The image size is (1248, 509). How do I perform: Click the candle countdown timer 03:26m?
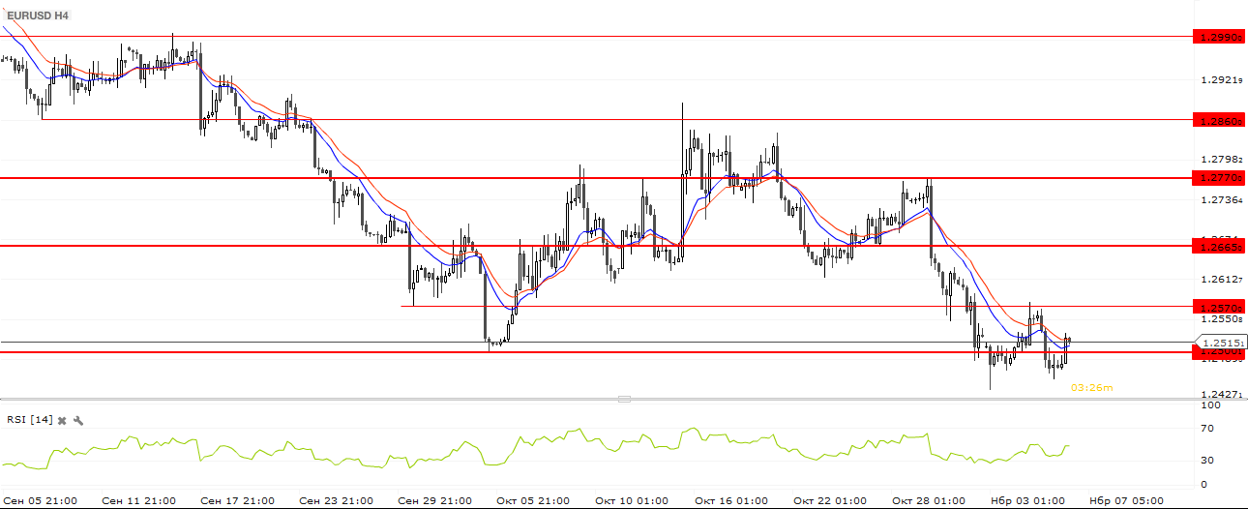point(1091,387)
